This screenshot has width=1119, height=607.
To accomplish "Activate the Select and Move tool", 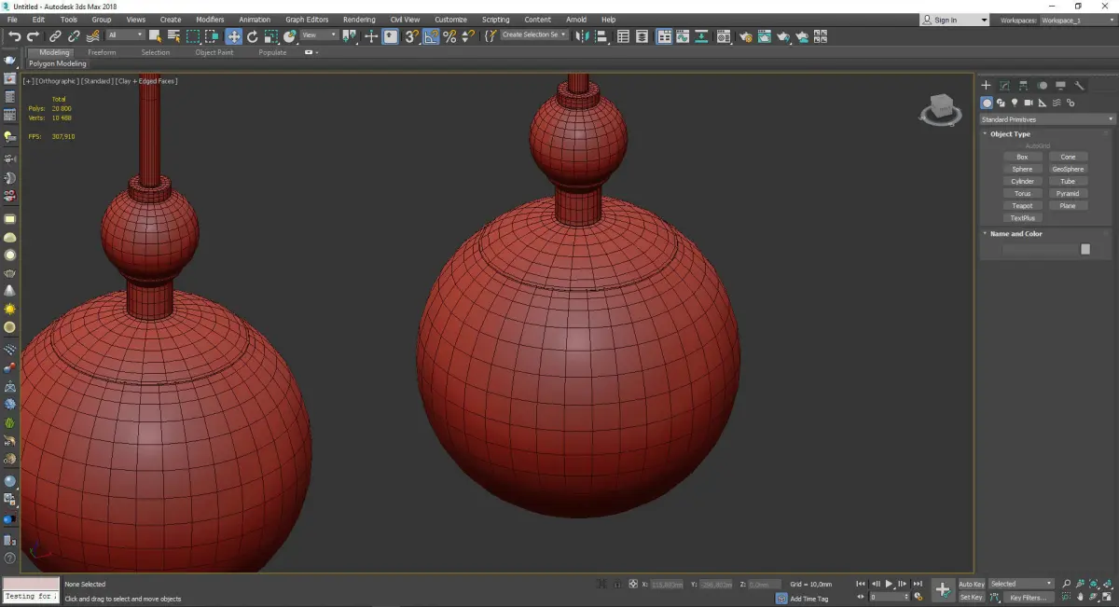I will (233, 36).
